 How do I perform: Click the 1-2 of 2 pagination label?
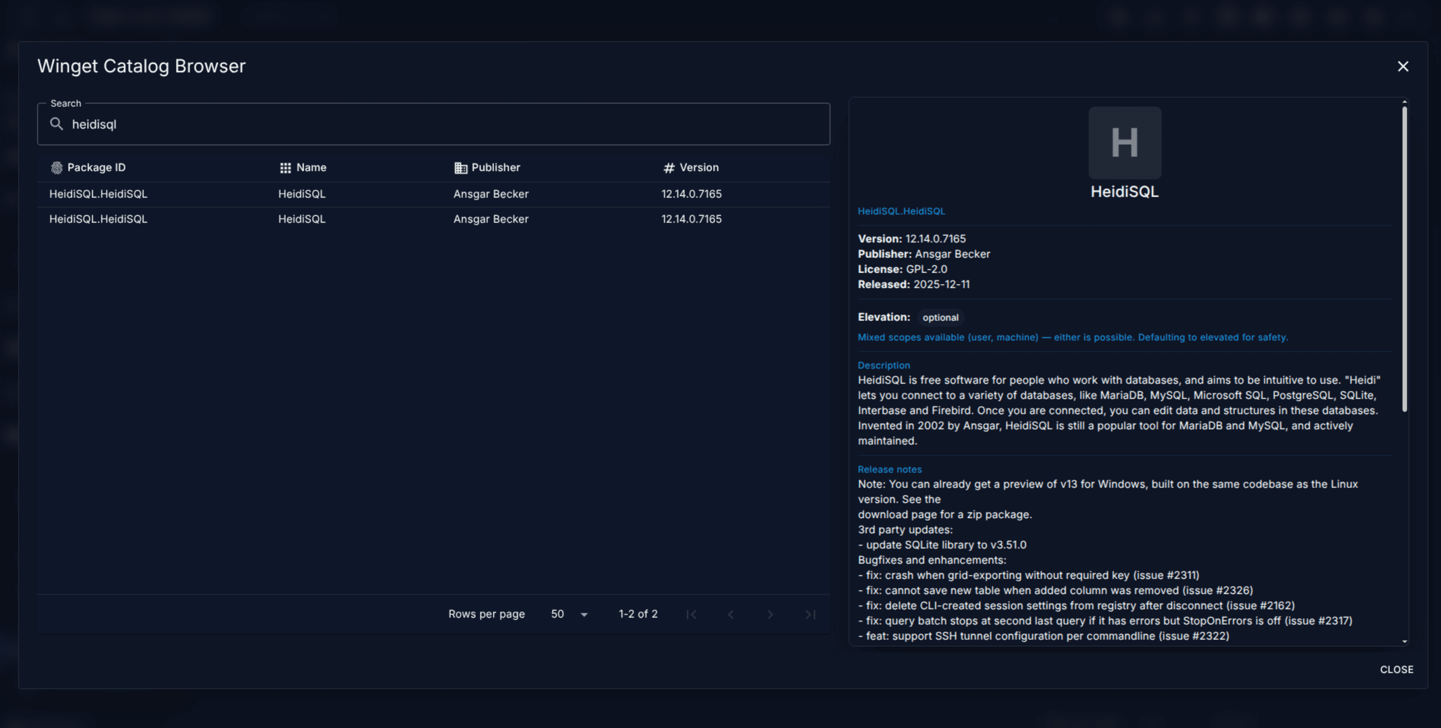[x=638, y=614]
